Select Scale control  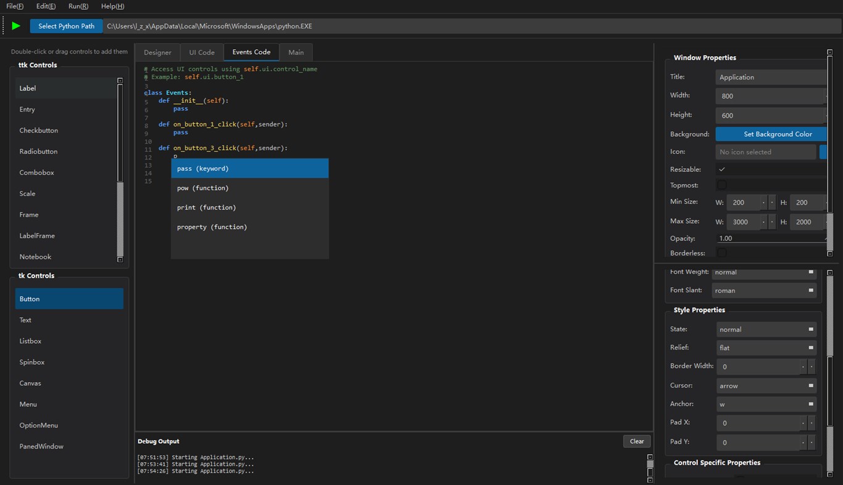(65, 194)
